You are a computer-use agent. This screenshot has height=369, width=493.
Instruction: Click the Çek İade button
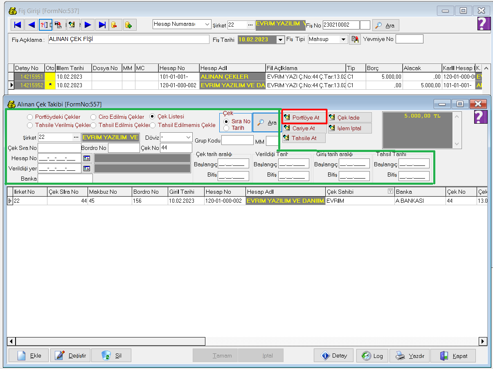point(350,118)
